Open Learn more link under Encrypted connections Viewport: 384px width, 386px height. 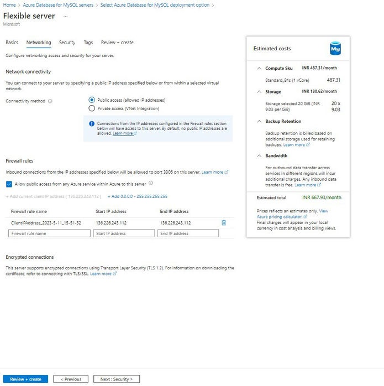click(103, 274)
